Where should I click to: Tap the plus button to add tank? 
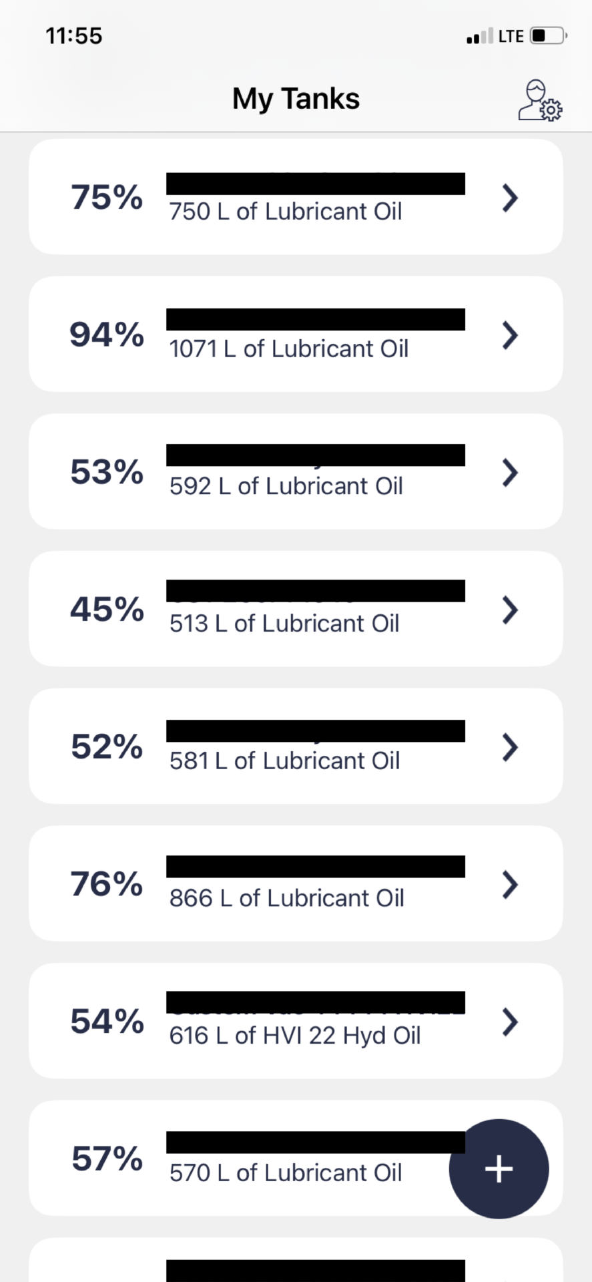tap(499, 1168)
